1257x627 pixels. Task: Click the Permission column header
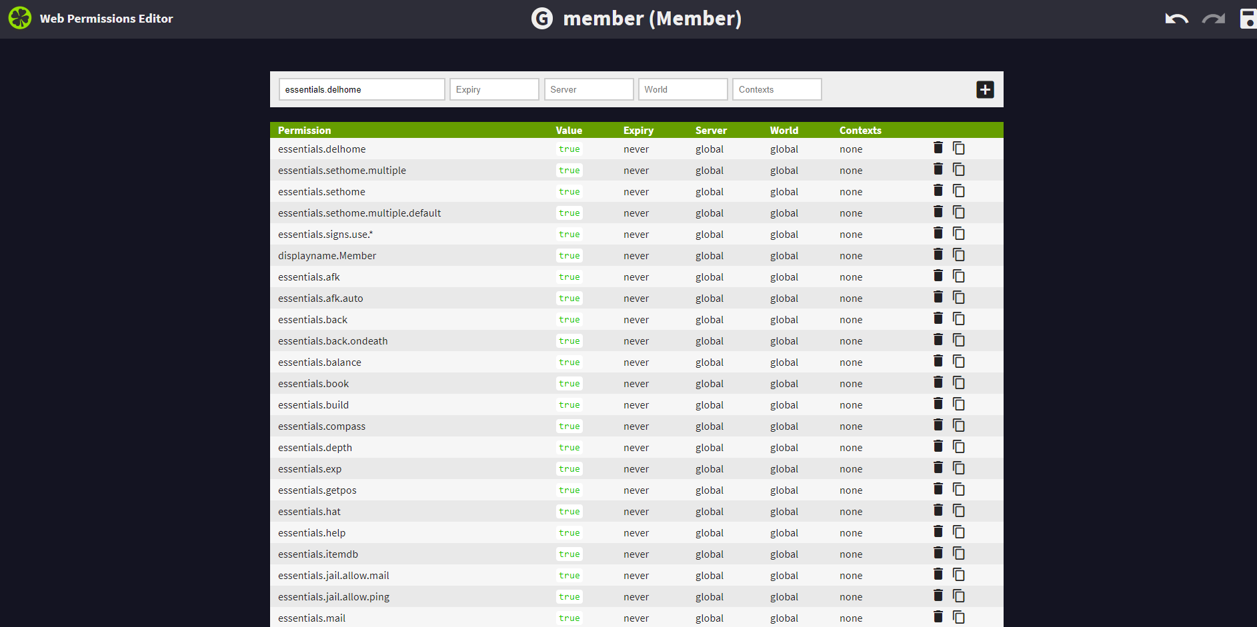pyautogui.click(x=305, y=131)
